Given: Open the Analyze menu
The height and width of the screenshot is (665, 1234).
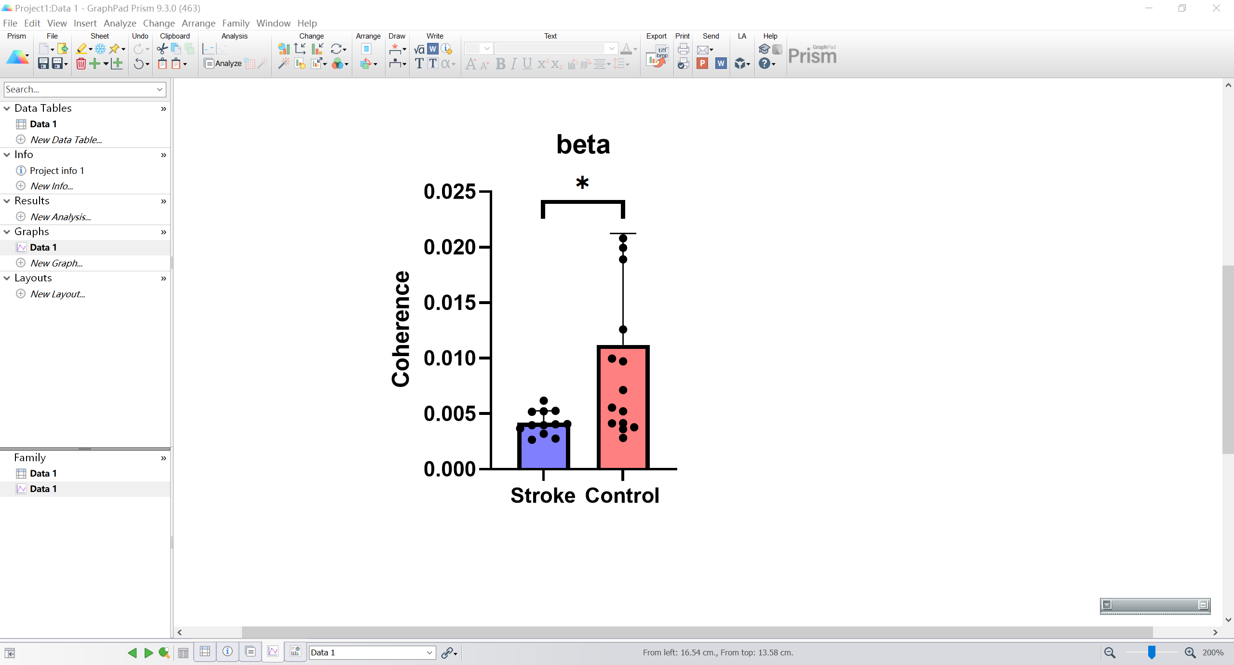Looking at the screenshot, I should pos(120,23).
